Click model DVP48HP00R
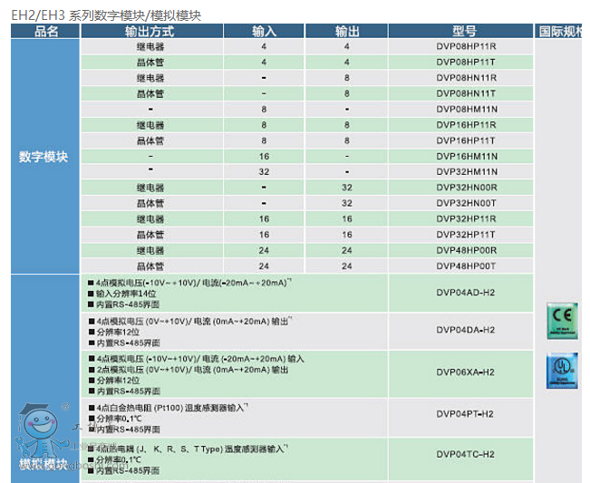 [467, 250]
